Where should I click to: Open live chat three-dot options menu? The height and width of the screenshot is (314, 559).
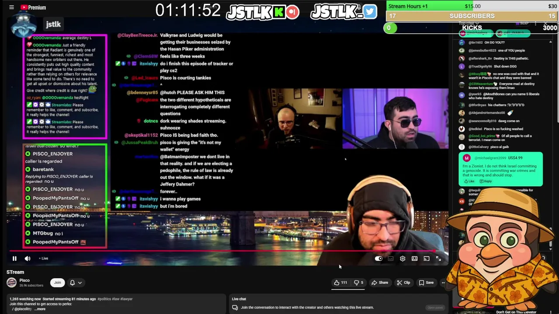[x=535, y=23]
